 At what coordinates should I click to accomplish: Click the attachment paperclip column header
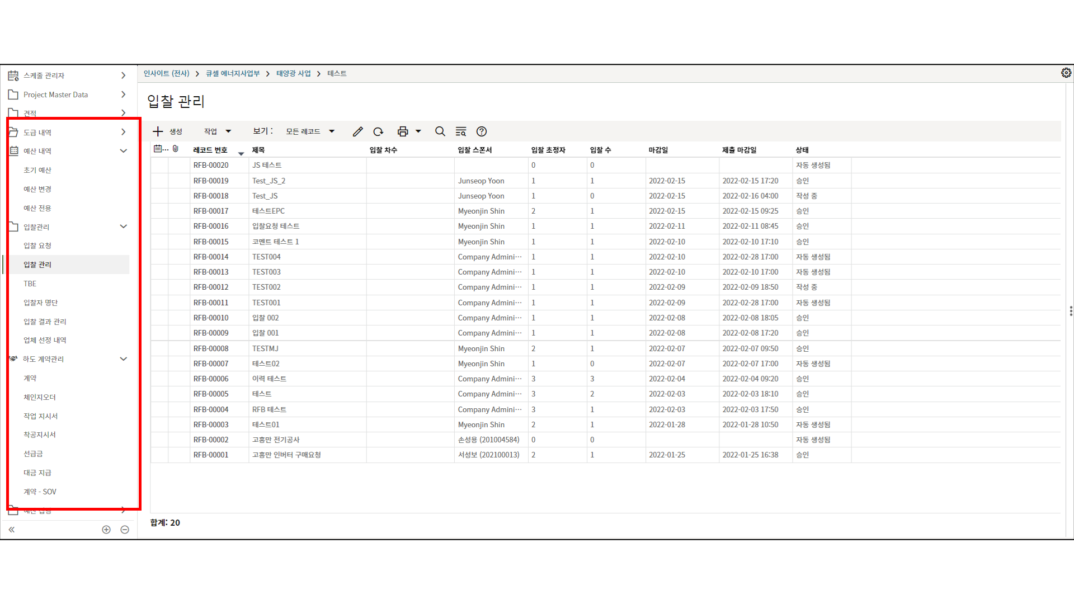pyautogui.click(x=176, y=149)
